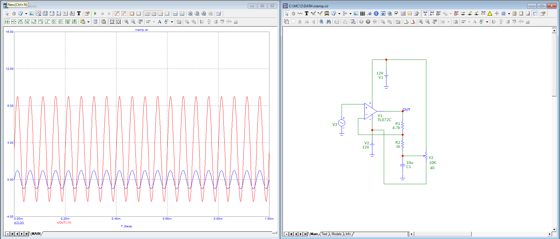Toggle Node Voltages display in schematic toolbar

pos(456,13)
